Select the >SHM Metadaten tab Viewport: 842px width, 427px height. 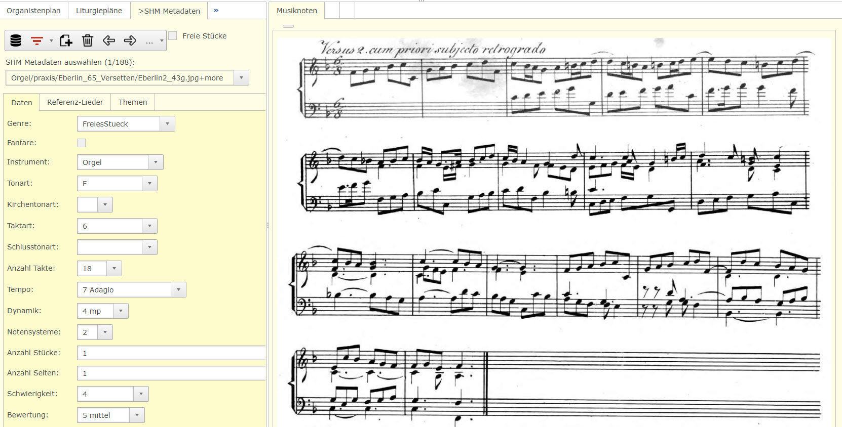point(169,11)
